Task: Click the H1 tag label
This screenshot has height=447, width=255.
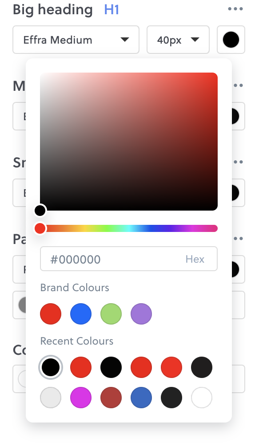Action: pos(112,10)
